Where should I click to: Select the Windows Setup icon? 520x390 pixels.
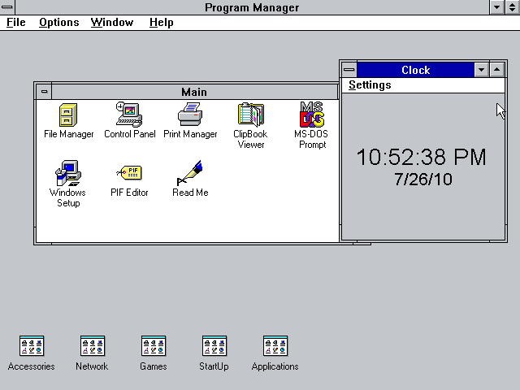click(68, 173)
